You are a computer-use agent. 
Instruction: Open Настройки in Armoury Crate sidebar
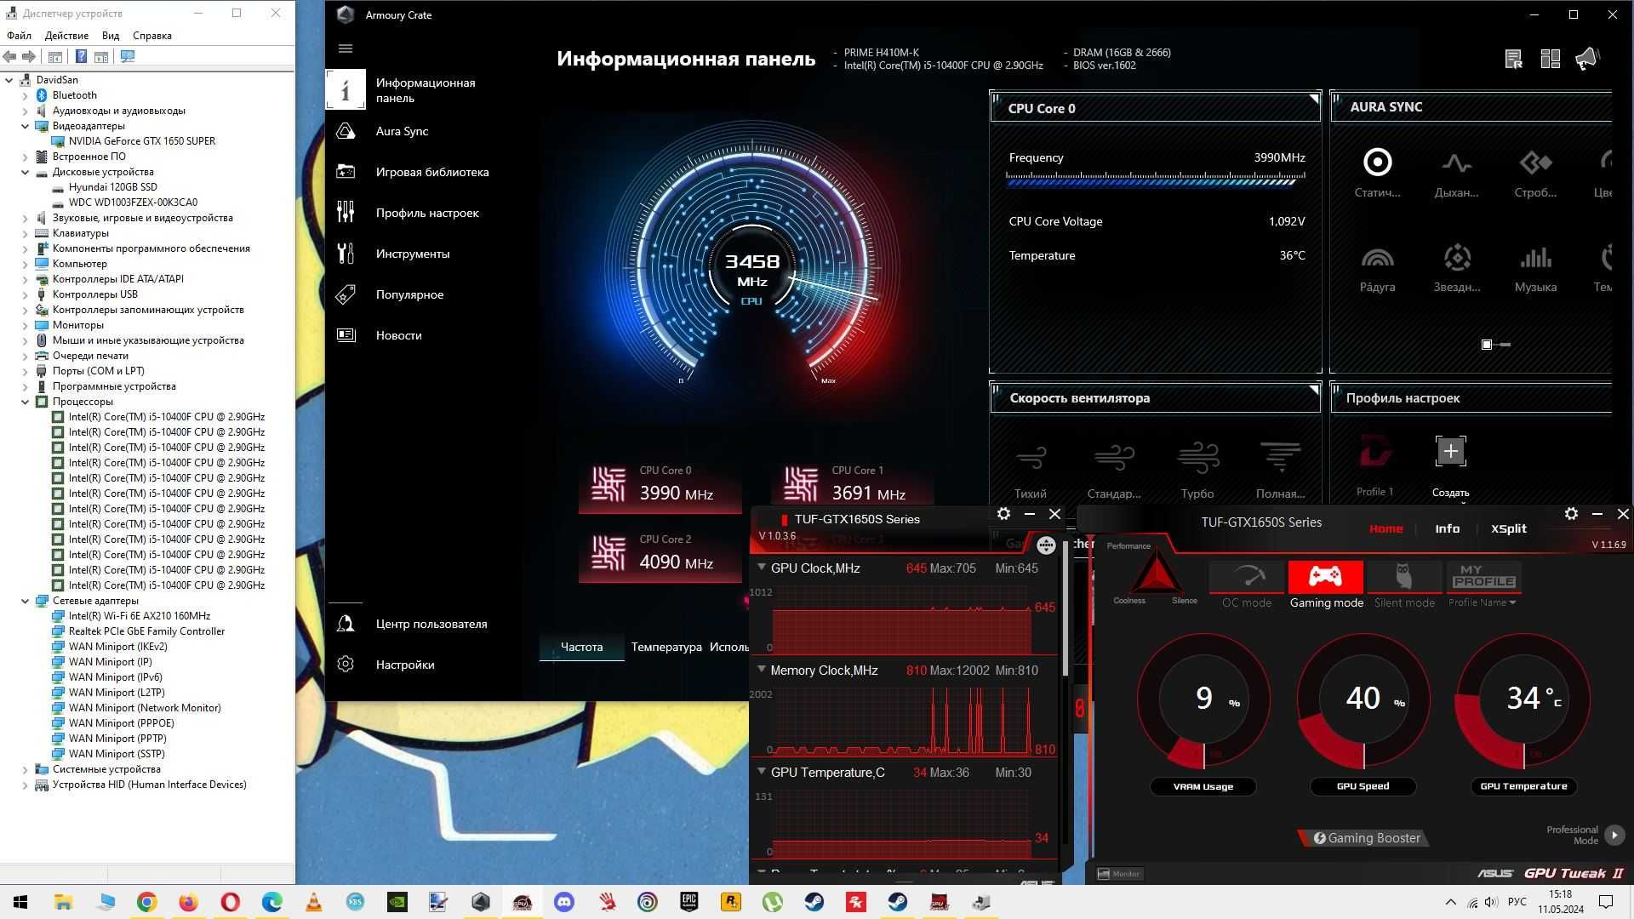(x=404, y=665)
